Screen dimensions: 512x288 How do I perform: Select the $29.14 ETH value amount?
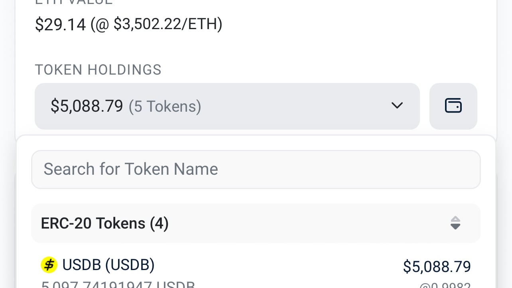tap(60, 24)
